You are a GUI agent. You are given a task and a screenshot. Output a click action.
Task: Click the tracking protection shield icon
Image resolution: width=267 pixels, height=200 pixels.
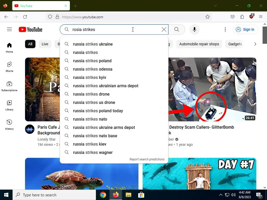pyautogui.click(x=50, y=17)
